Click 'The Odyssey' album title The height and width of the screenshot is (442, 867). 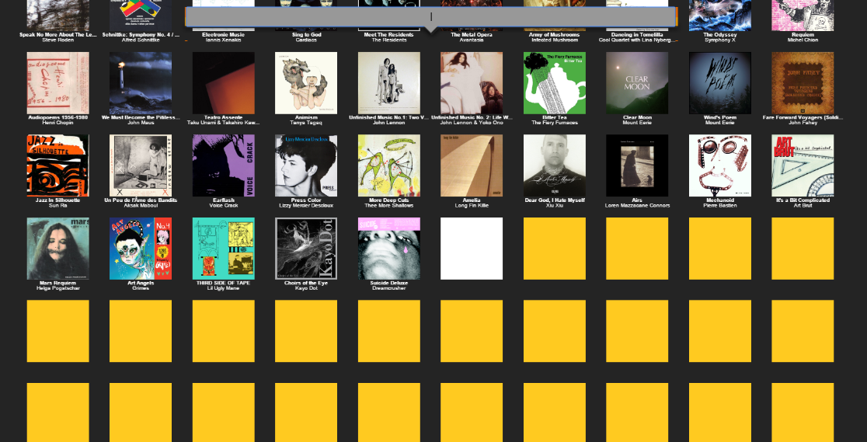[x=720, y=34]
